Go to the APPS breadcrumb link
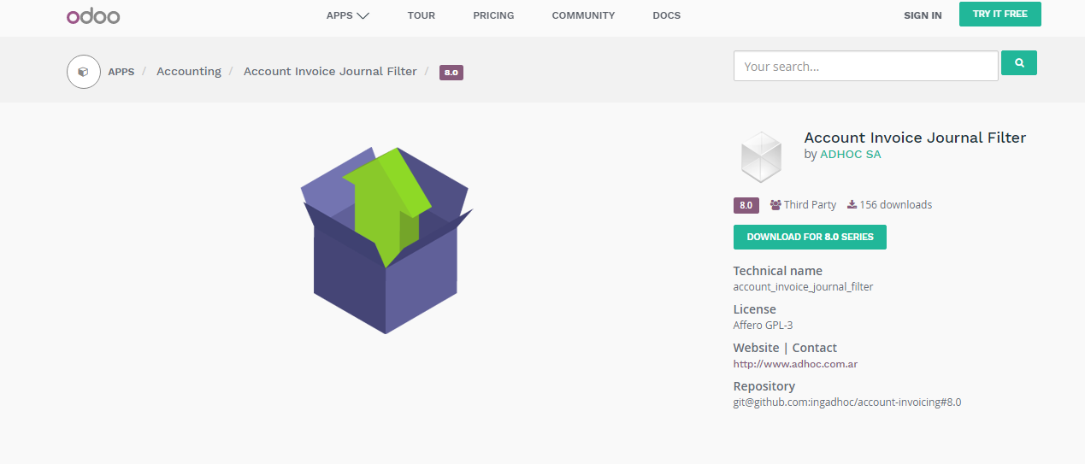The image size is (1085, 464). [x=121, y=72]
